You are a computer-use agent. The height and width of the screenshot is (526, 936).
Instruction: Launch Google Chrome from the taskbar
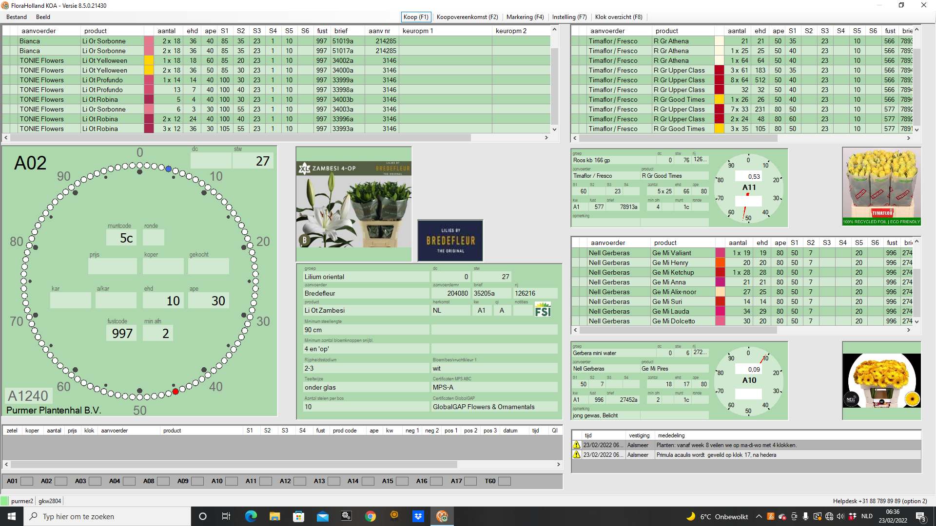coord(370,516)
